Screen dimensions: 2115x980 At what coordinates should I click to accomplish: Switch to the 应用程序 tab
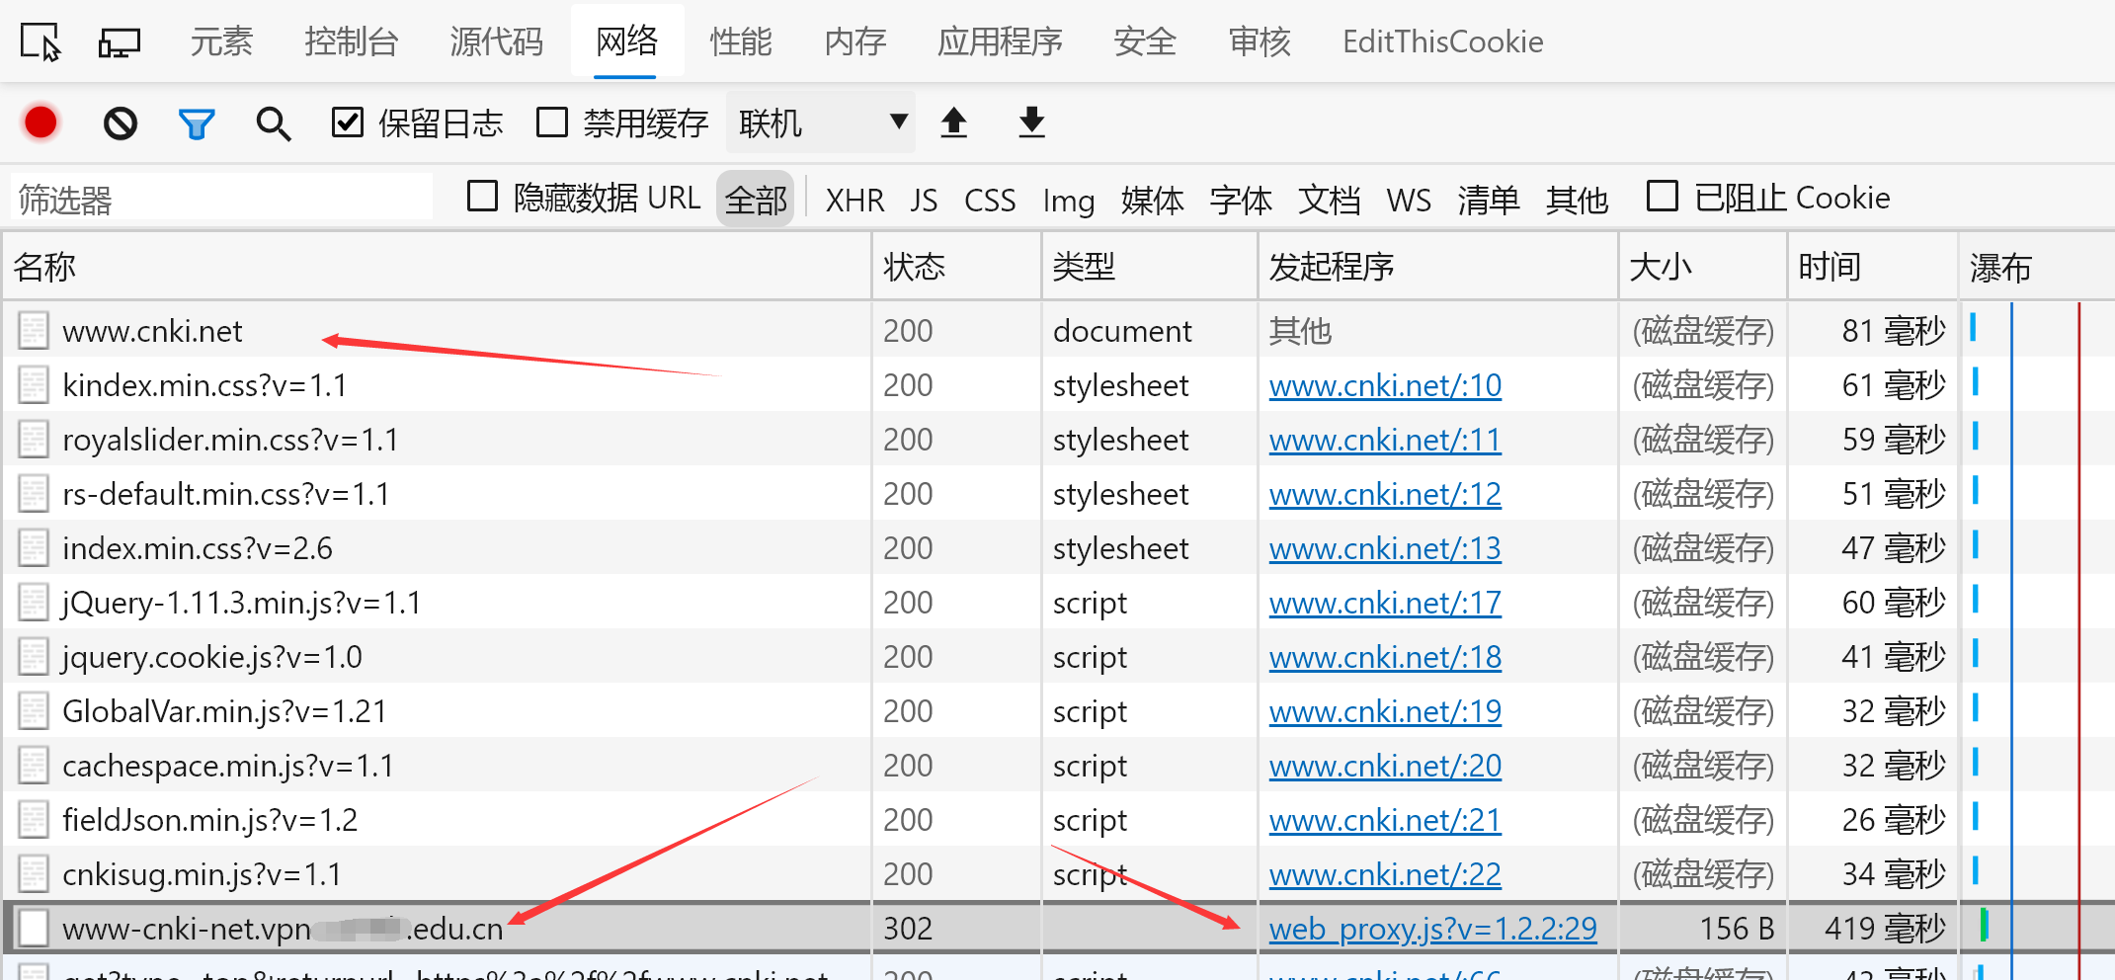click(1000, 41)
